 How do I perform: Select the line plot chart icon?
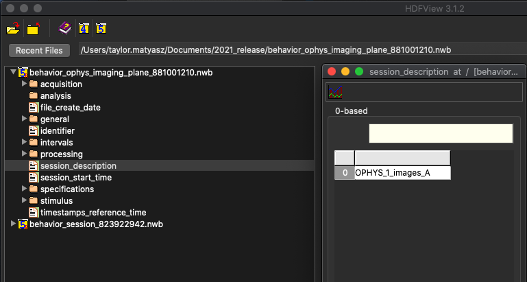(335, 92)
